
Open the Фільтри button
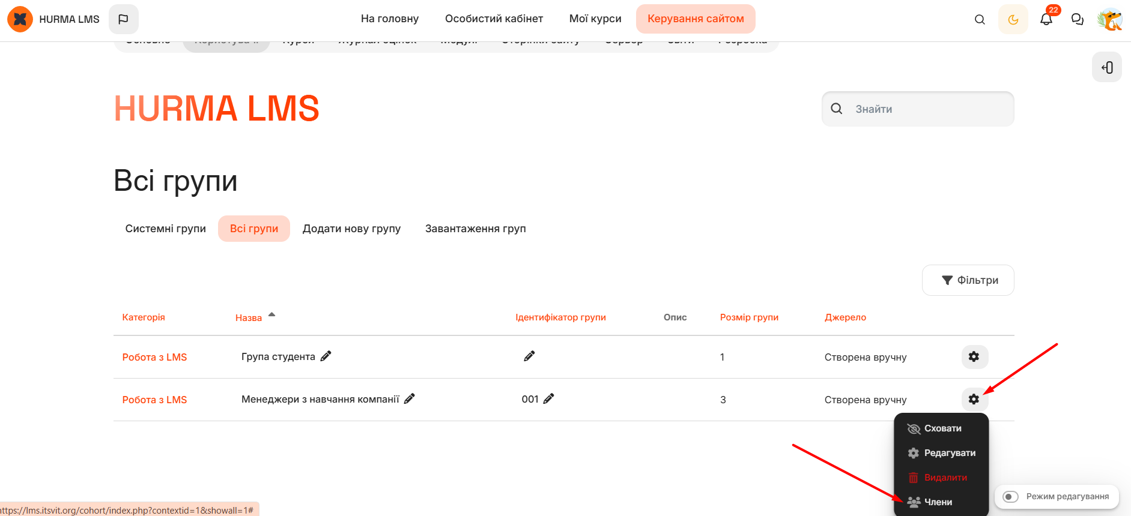point(968,280)
